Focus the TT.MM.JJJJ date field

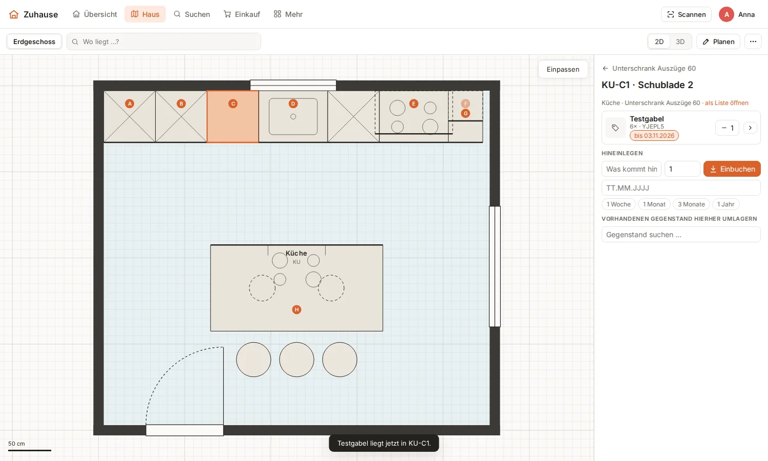tap(681, 188)
